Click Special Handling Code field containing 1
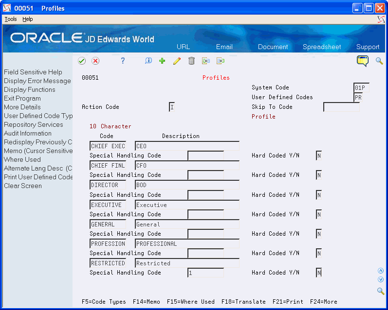Viewport: 388px width, 310px height. [205, 273]
